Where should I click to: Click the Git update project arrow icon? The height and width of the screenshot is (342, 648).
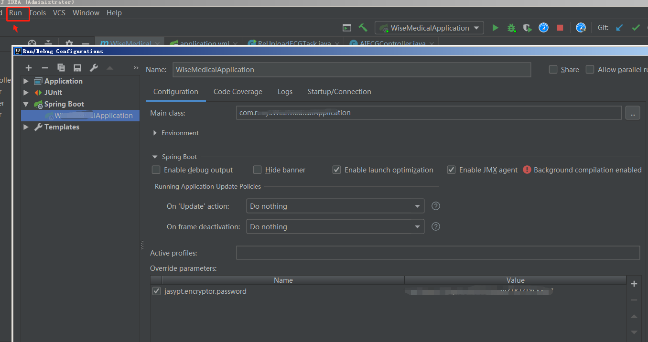620,28
